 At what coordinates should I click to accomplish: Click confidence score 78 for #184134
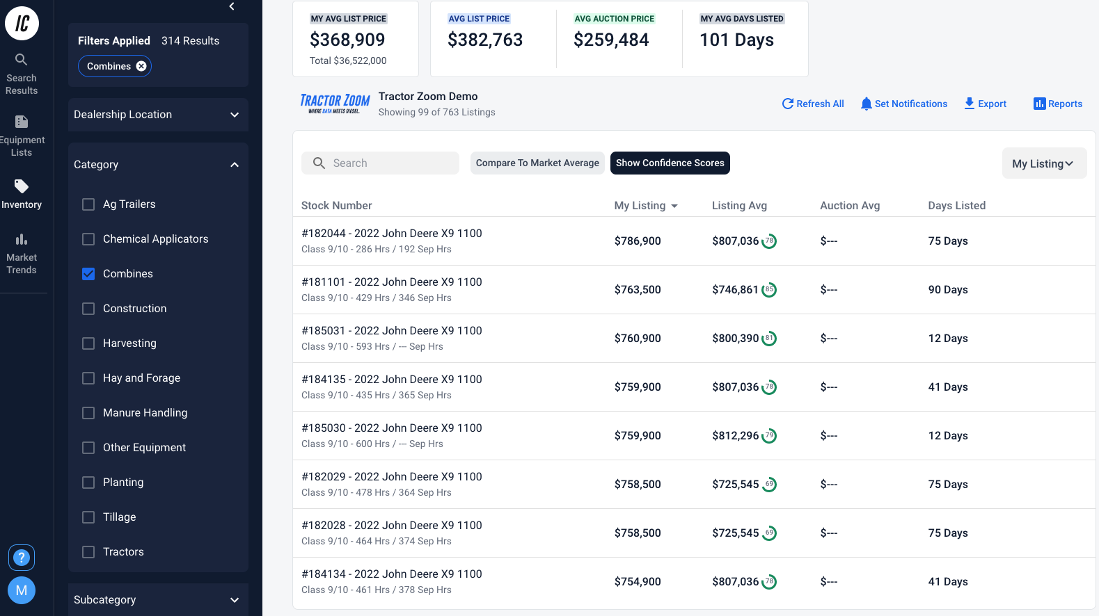(x=769, y=582)
